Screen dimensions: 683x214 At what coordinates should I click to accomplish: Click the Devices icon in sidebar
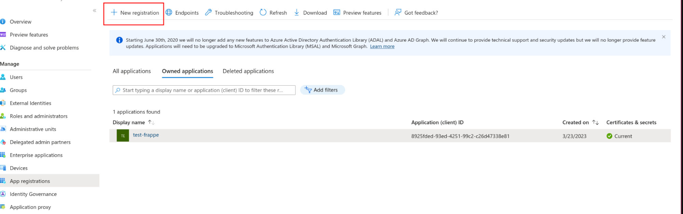click(x=3, y=168)
